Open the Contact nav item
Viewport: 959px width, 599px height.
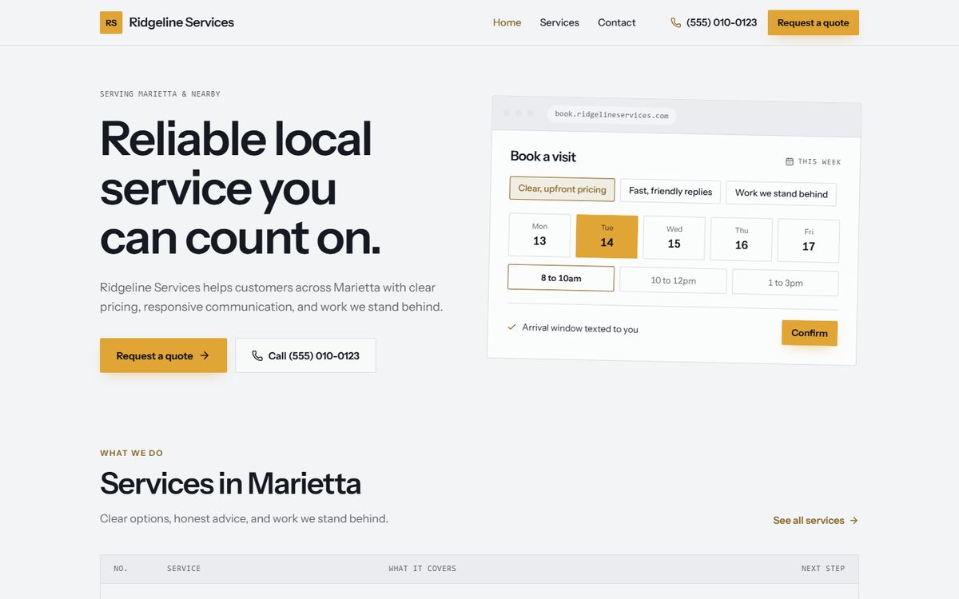point(617,22)
